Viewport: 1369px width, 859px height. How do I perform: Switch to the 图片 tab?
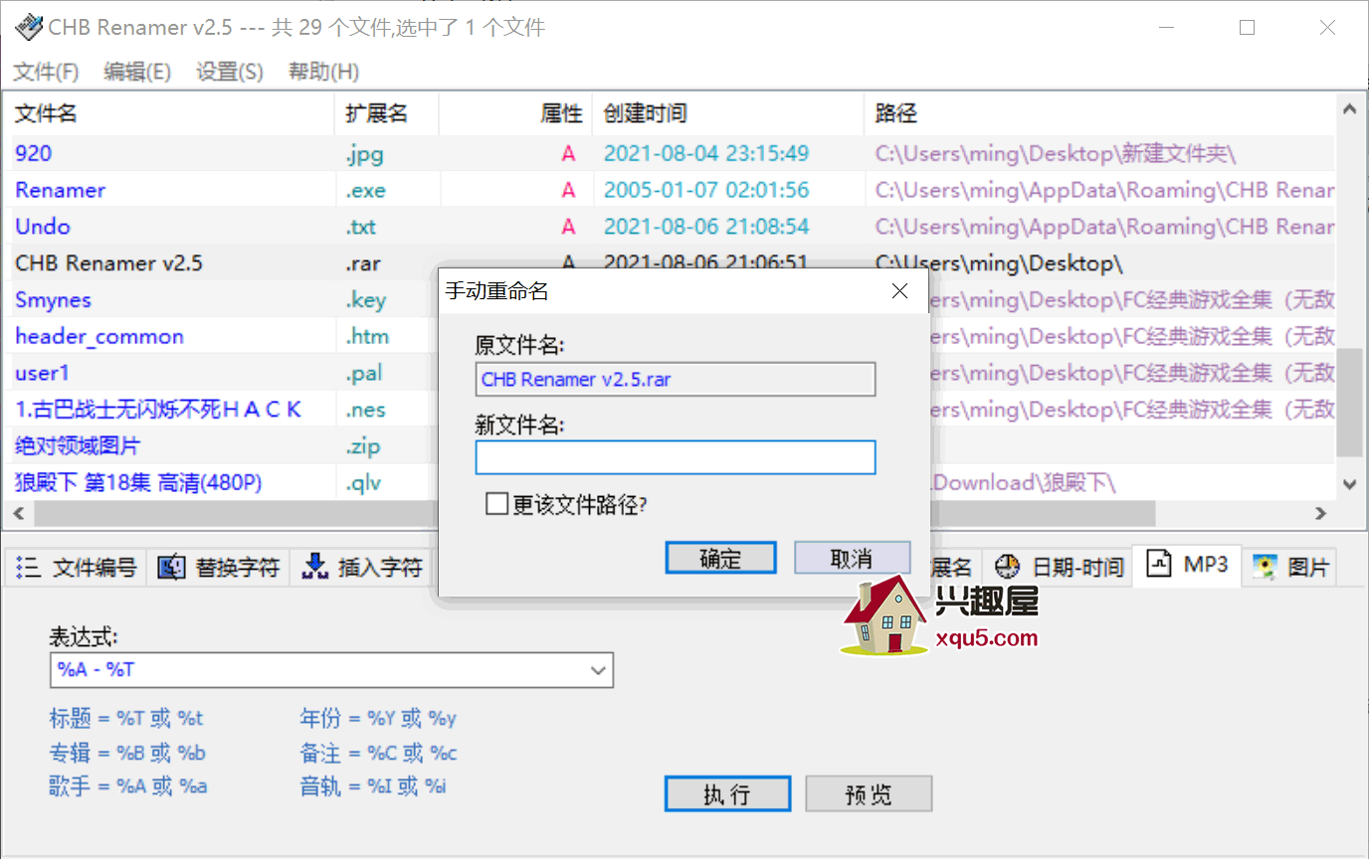1289,568
